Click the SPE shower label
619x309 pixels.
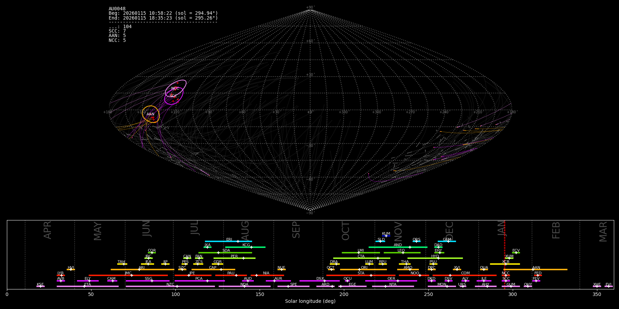[293, 285]
